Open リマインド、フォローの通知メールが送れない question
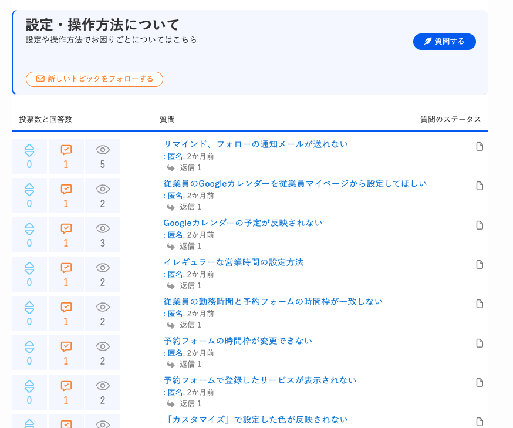 [x=255, y=144]
